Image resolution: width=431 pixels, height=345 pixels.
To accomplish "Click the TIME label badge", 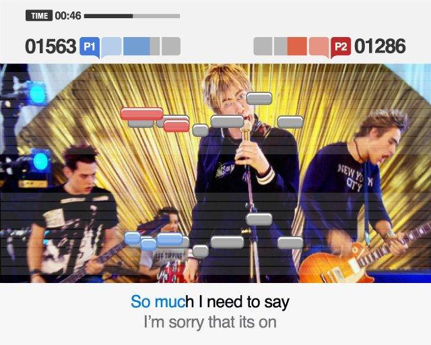I will pos(39,15).
